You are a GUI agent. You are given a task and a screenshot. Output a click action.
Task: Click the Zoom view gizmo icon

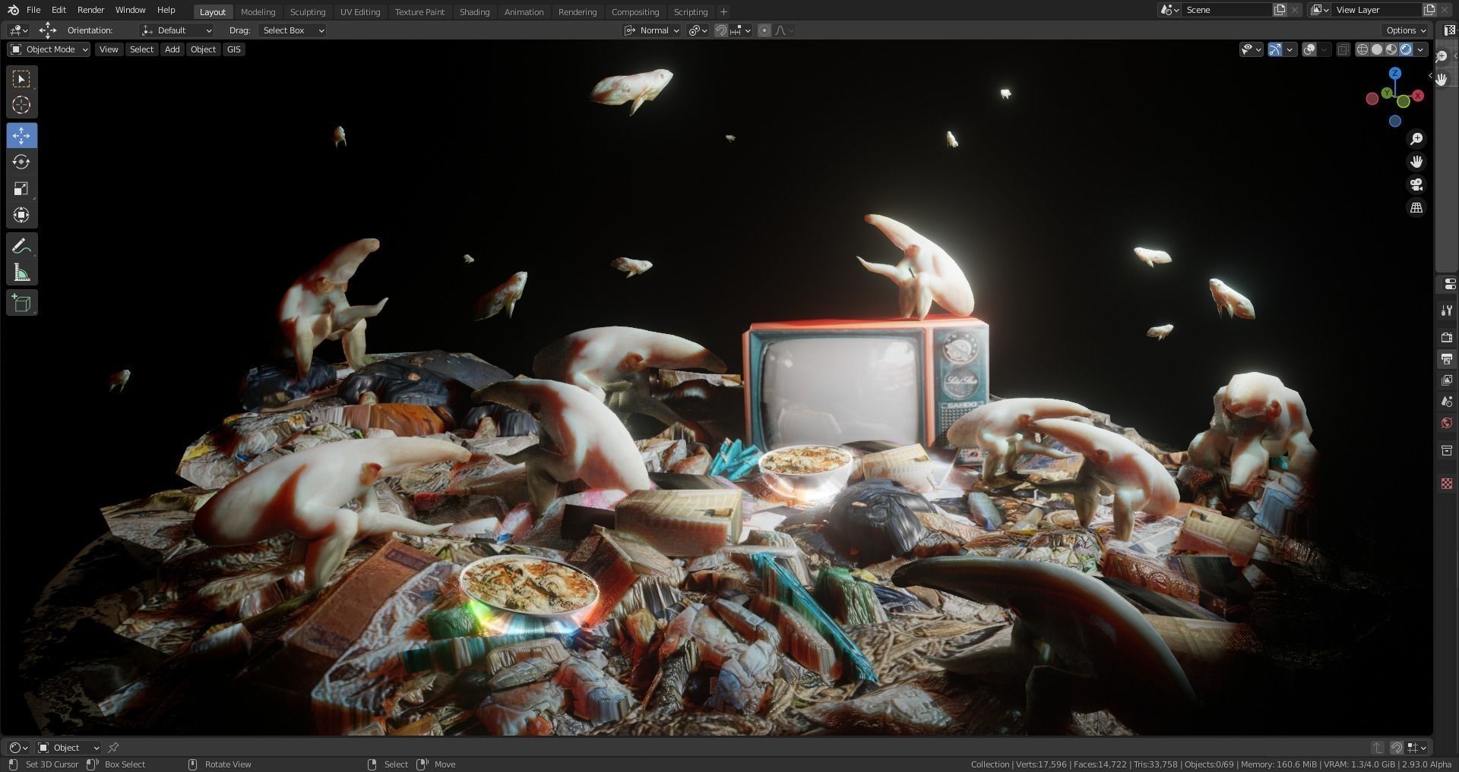[1416, 139]
